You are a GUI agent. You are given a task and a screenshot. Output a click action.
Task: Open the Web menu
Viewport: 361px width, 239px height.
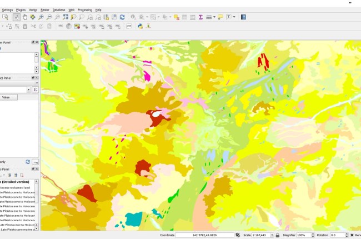[72, 10]
